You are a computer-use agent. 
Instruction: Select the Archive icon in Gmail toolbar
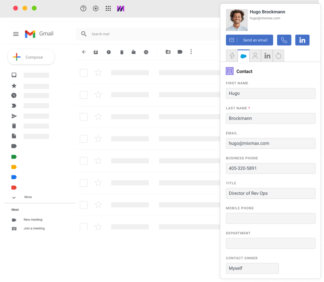[x=96, y=52]
